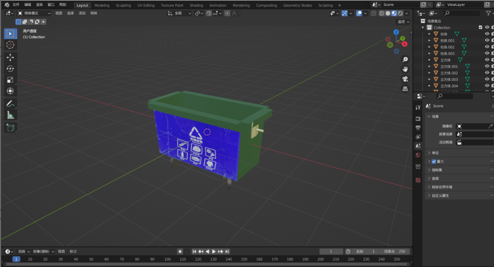
Task: Select the Annotate pencil tool
Action: click(10, 104)
